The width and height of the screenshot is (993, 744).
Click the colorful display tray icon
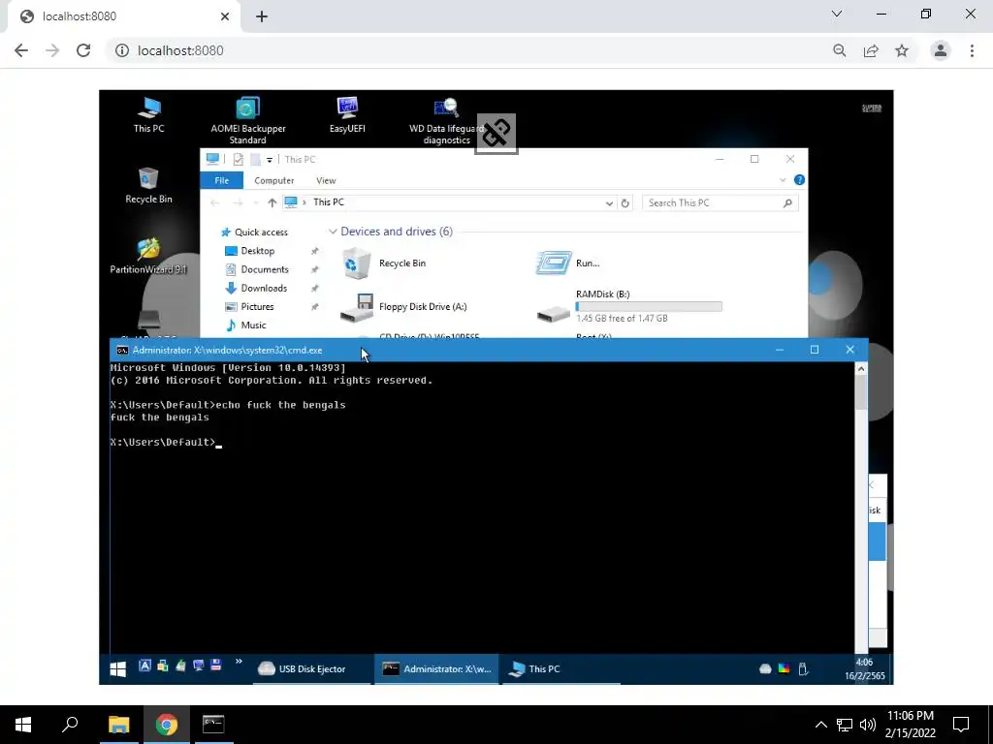(784, 668)
